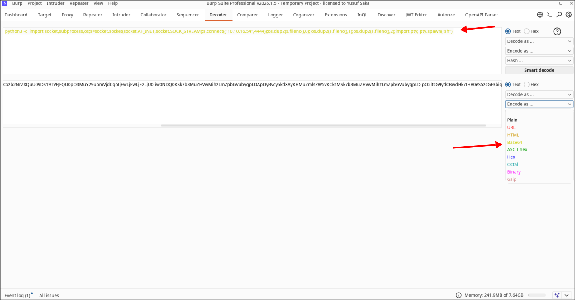Click the search magnifier icon
The height and width of the screenshot is (300, 575).
[559, 15]
